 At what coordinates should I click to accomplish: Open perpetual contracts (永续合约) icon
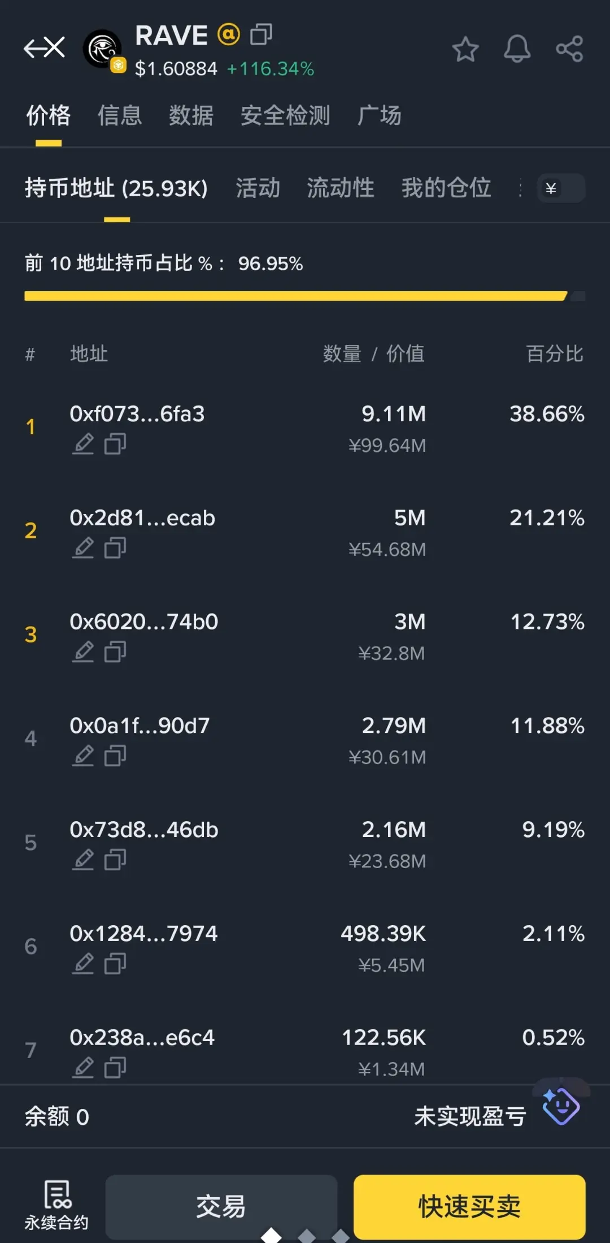[x=56, y=1205]
